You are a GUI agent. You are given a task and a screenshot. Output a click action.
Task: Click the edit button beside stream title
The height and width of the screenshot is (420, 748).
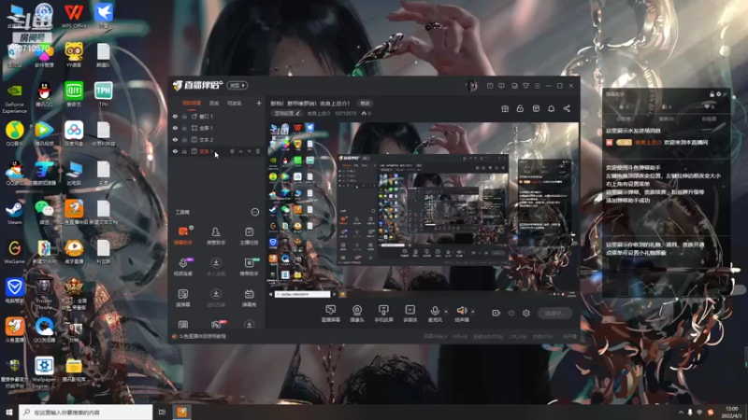[365, 104]
